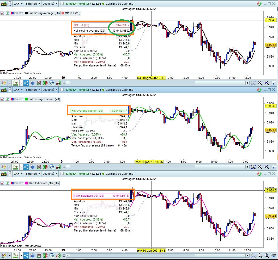Click the left scroll arrow of the top chart scrollbar
278x260 pixels.
68,83
